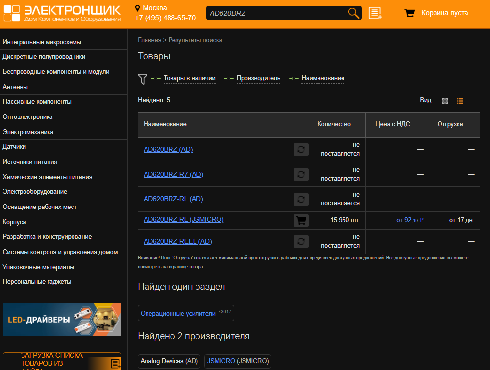This screenshot has height=370, width=490.
Task: Open AD620BRZ (AD) product link
Action: pyautogui.click(x=168, y=150)
